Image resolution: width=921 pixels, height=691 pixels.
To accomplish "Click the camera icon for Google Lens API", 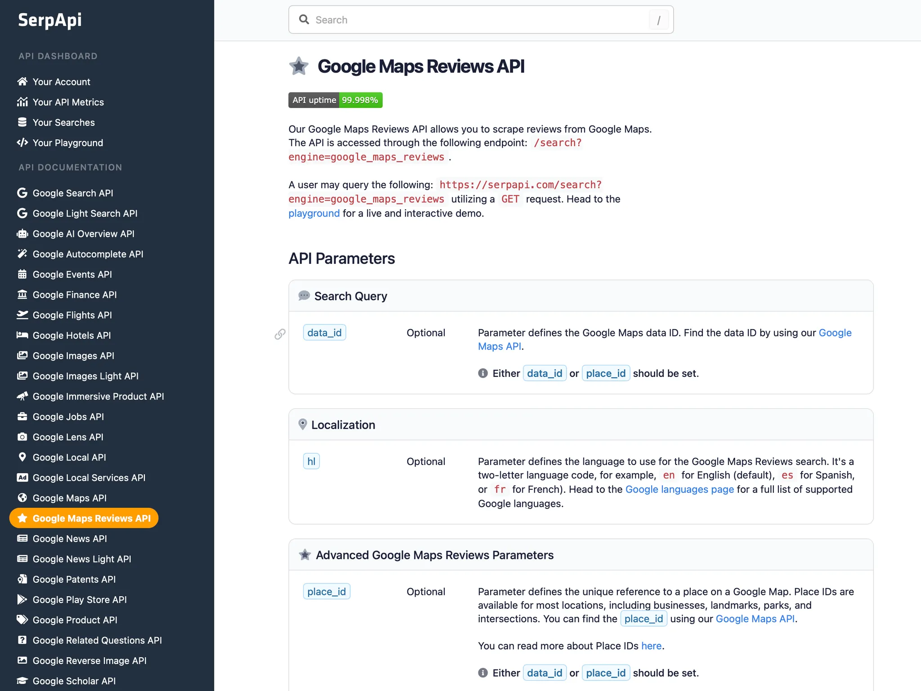I will 22,437.
